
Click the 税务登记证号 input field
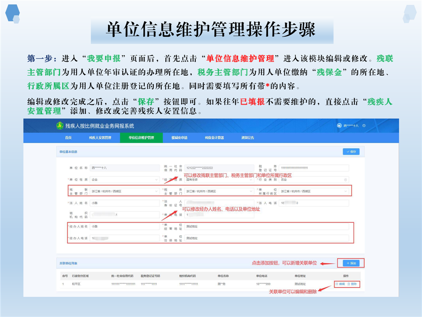coord(313,168)
